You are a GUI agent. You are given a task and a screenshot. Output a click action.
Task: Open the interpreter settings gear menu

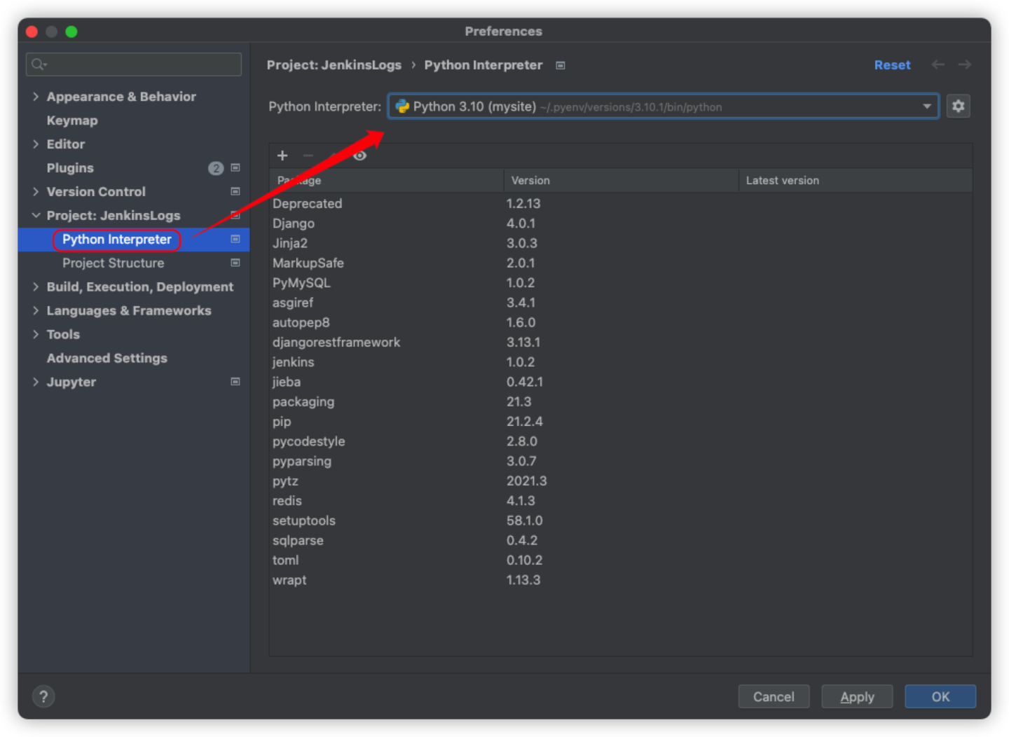click(958, 106)
